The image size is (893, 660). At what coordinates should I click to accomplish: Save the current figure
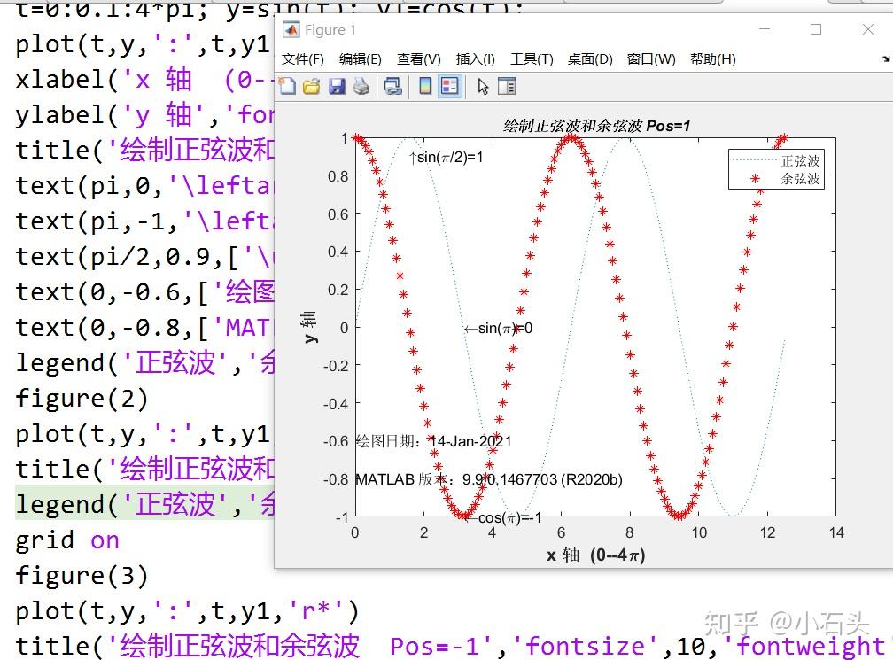[x=337, y=86]
